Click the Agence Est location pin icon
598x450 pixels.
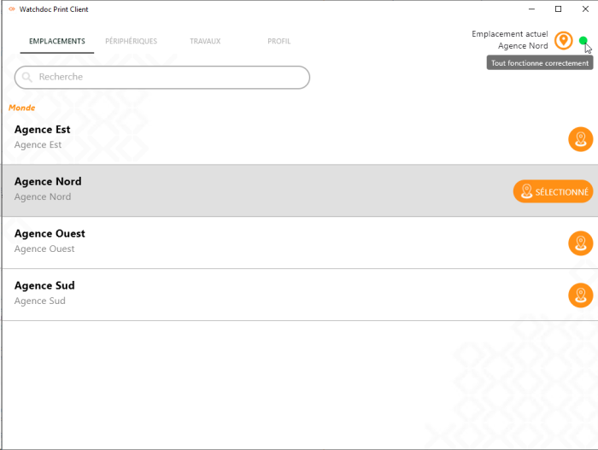pyautogui.click(x=580, y=139)
